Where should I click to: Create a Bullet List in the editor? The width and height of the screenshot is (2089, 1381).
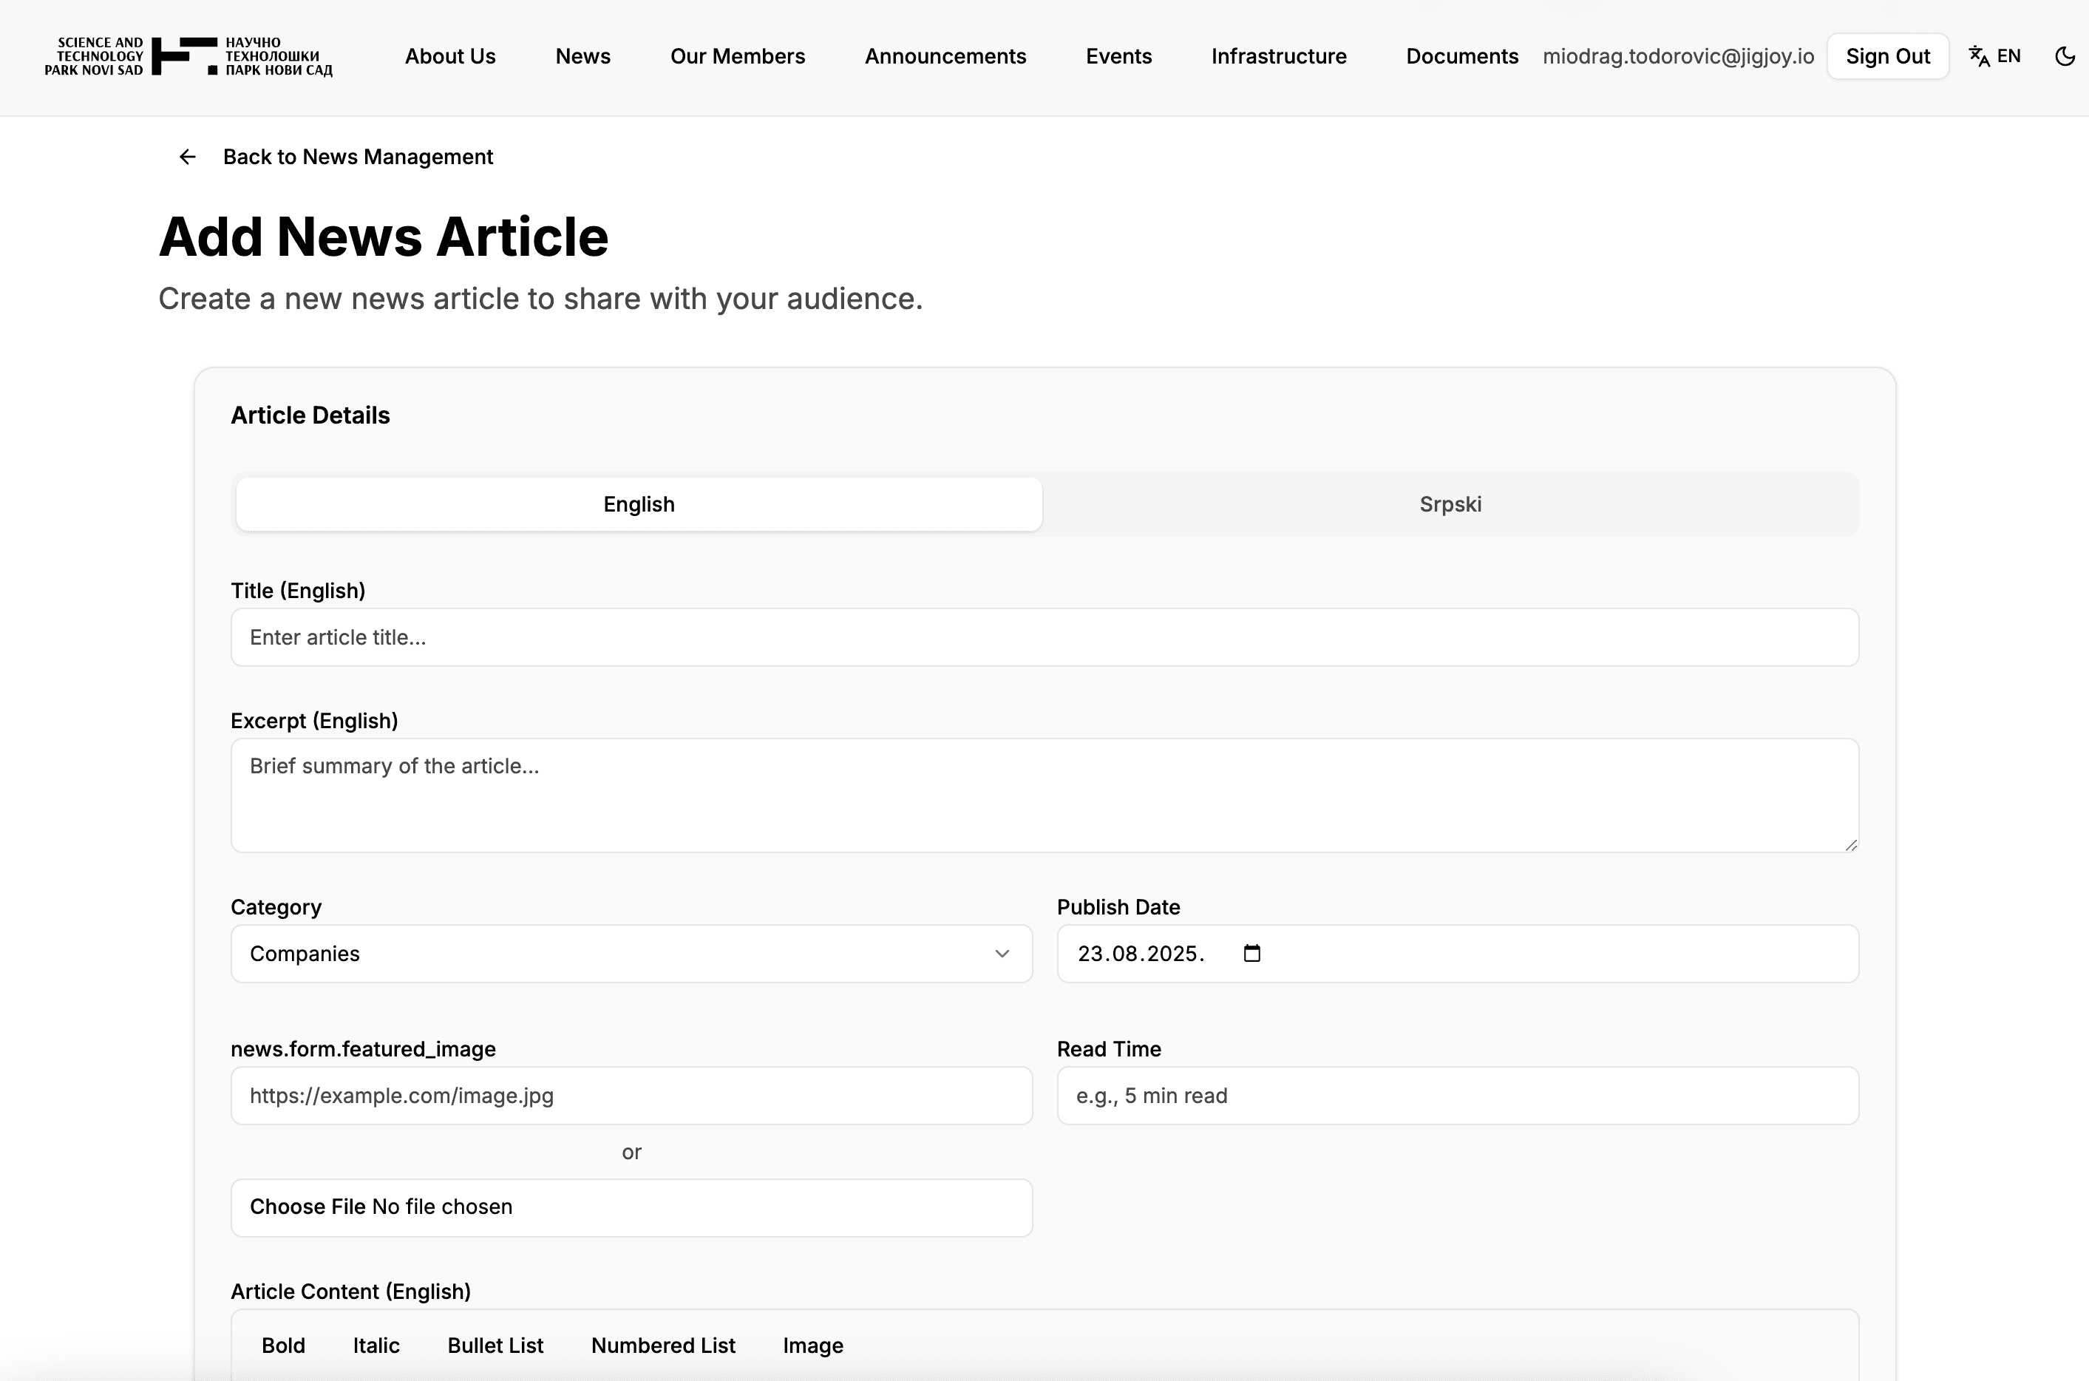(x=495, y=1345)
